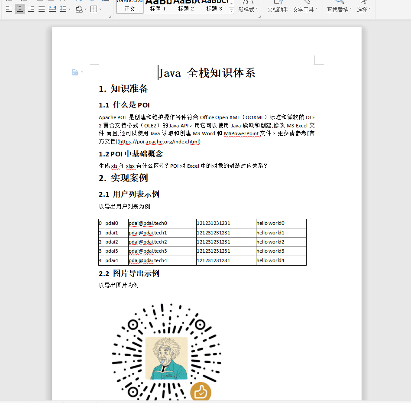Expand the borders dropdown arrow
This screenshot has width=411, height=403.
pyautogui.click(x=100, y=9)
